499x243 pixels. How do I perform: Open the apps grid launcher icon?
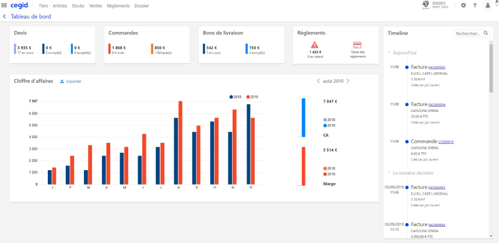pos(4,5)
